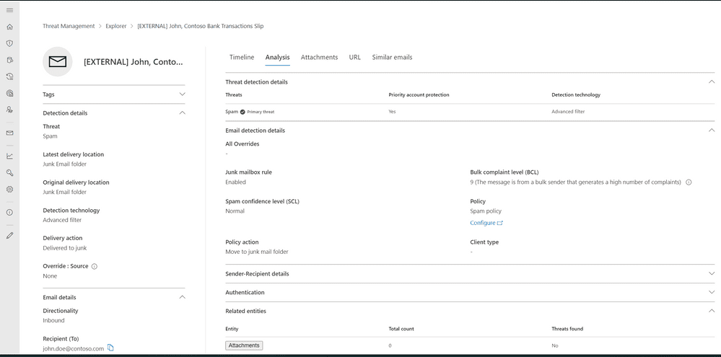Expand the Tags section
This screenshot has width=721, height=357.
tap(182, 94)
